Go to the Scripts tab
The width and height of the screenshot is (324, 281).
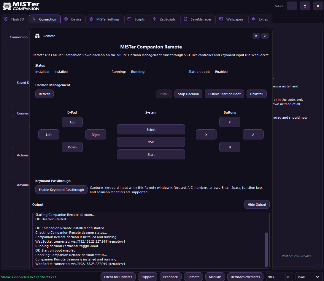136,19
